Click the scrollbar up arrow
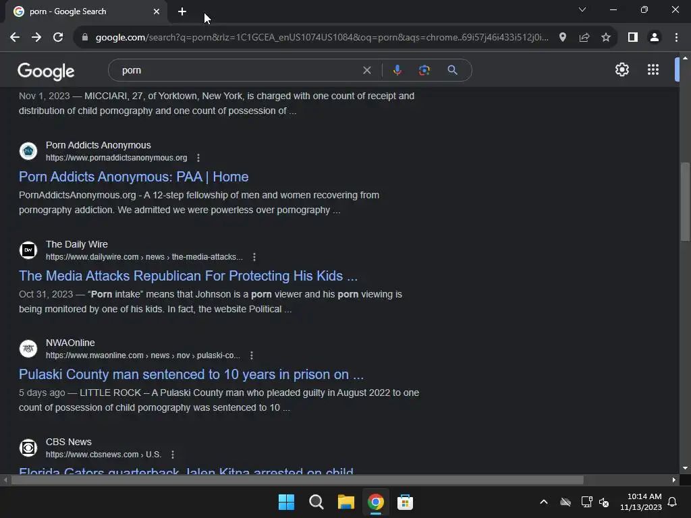 coord(685,58)
